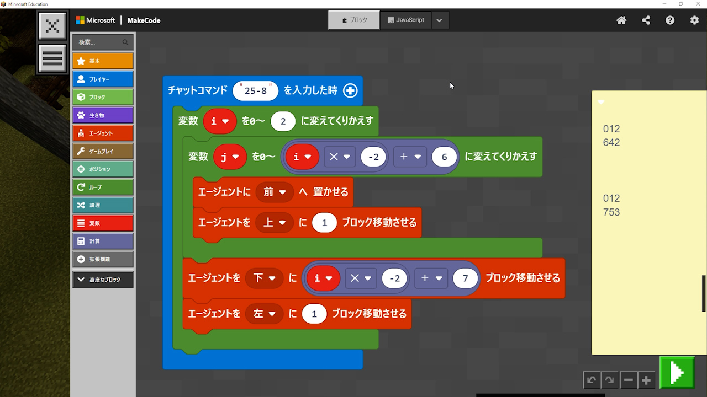The height and width of the screenshot is (397, 707).
Task: Open the ループ block category
Action: coord(103,187)
